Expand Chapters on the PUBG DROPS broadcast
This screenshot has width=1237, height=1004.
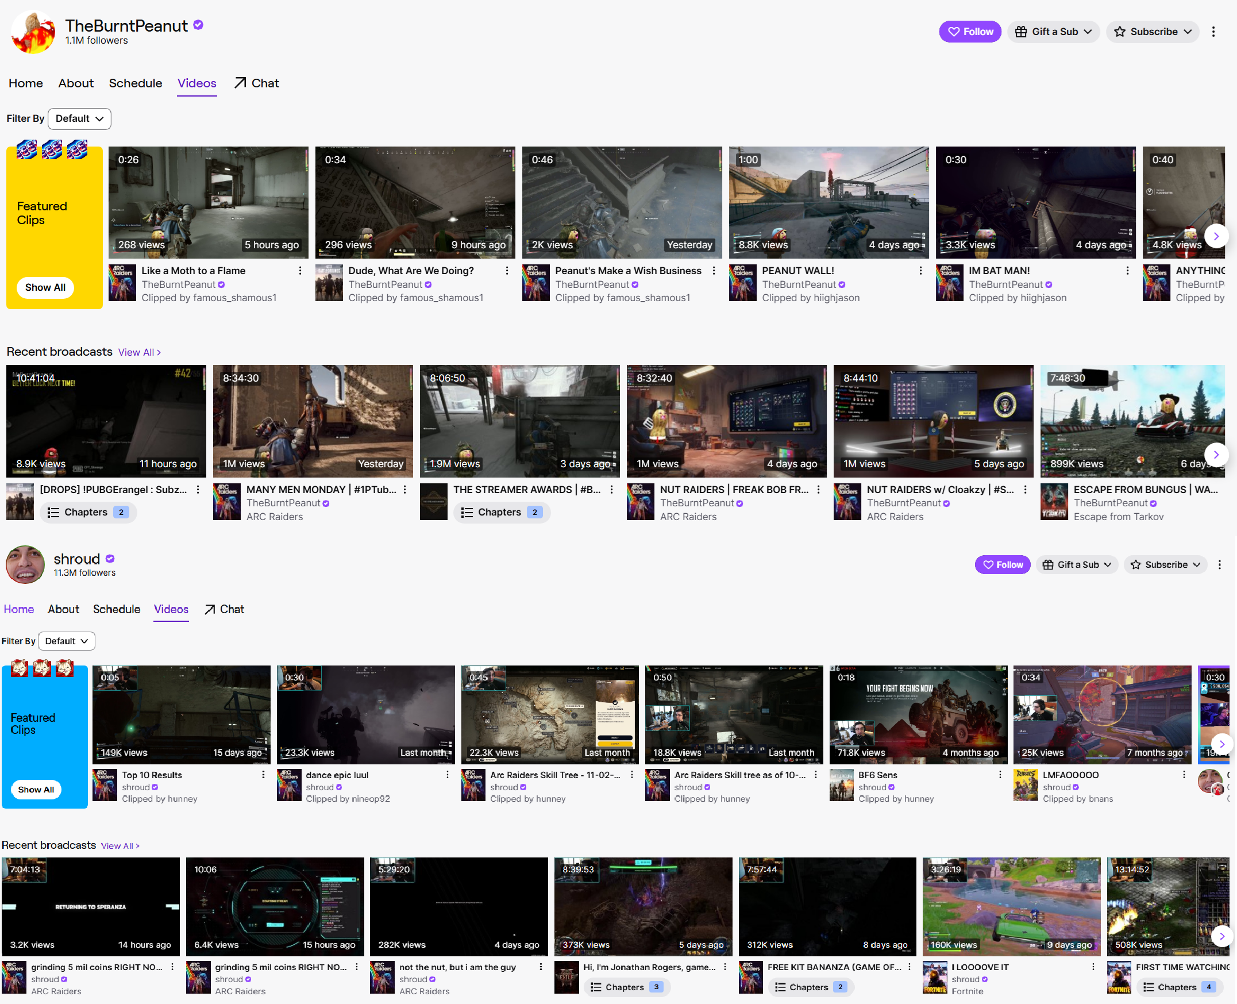(88, 513)
